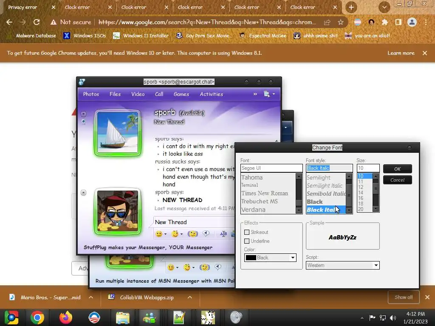Bookmark this page with the star icon
The width and height of the screenshot is (435, 326).
coord(341,22)
